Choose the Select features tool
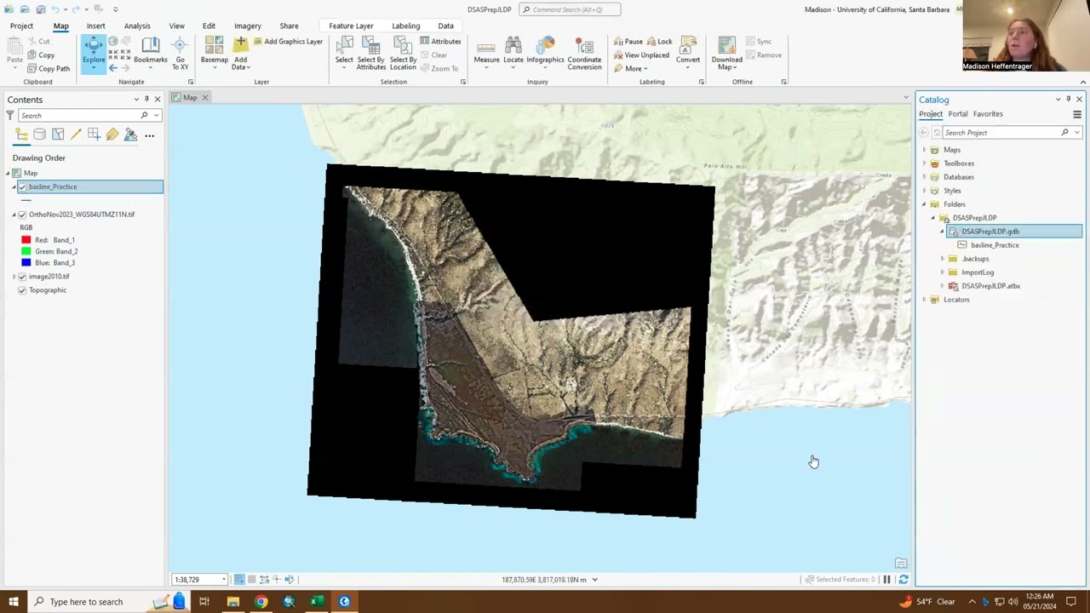 pos(344,51)
